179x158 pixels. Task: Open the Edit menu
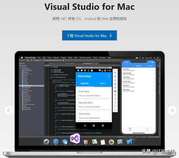[x=44, y=58]
